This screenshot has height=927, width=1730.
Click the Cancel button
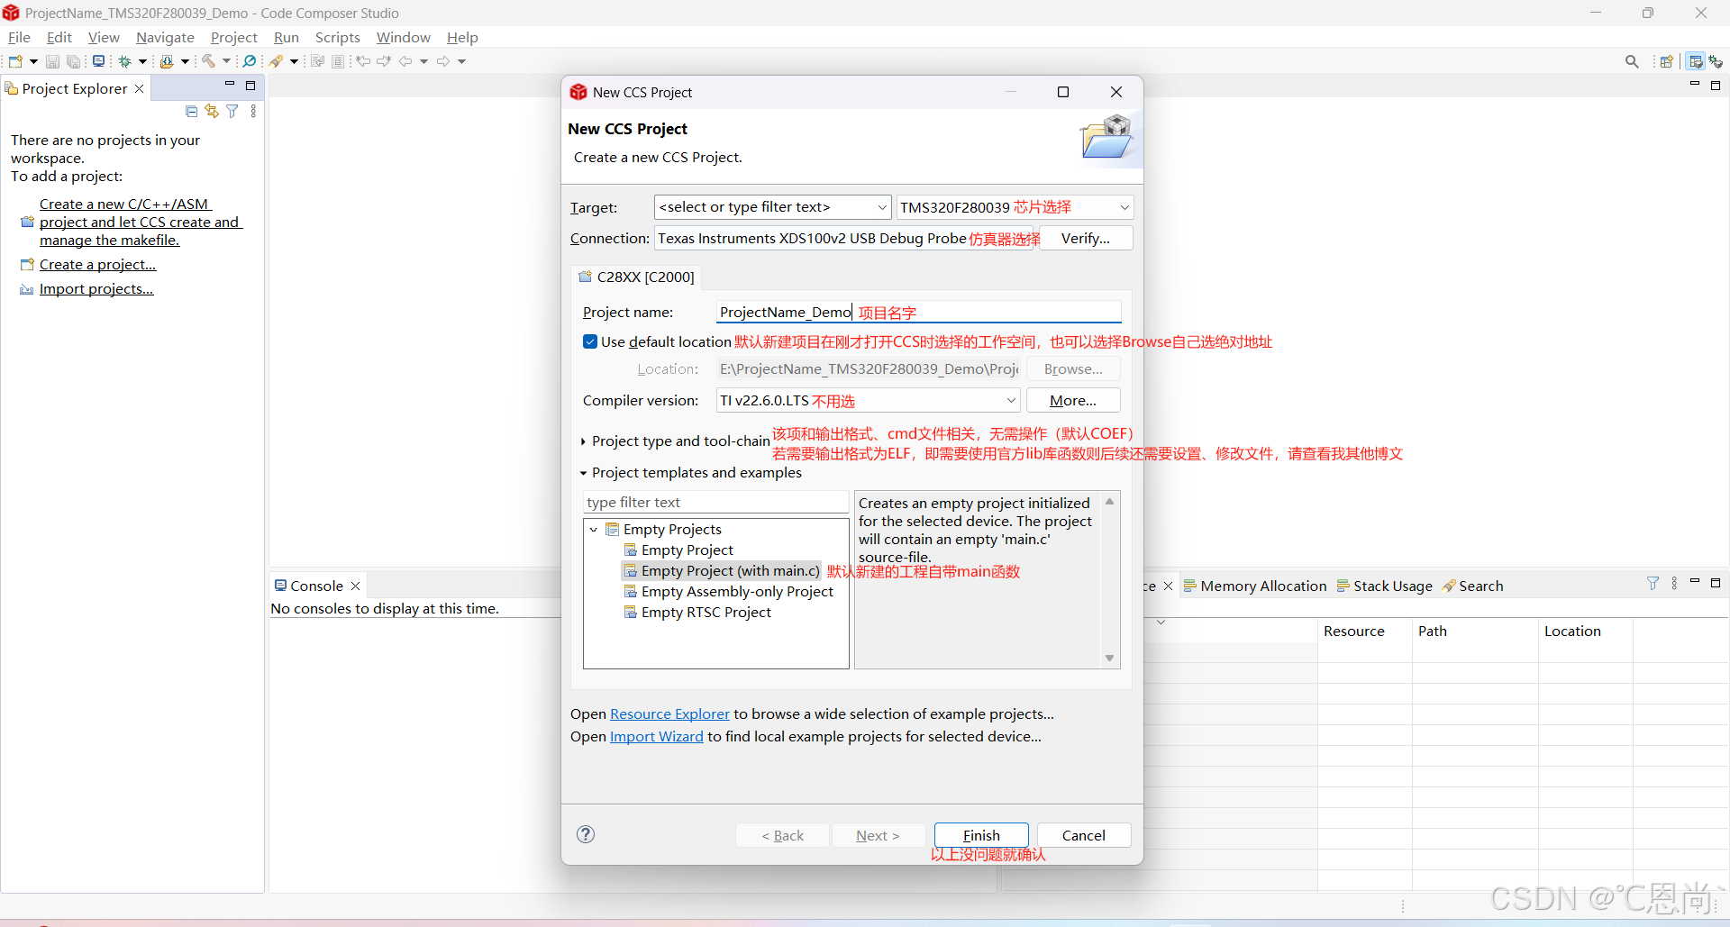[1084, 835]
